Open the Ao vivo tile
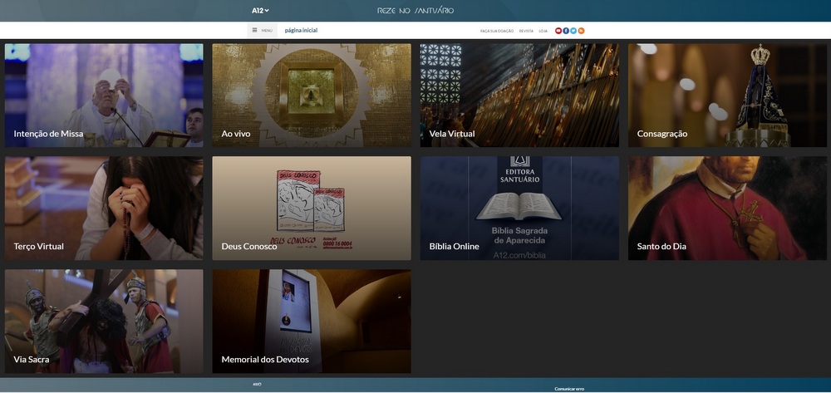Screen dimensions: 831x393 [x=312, y=96]
